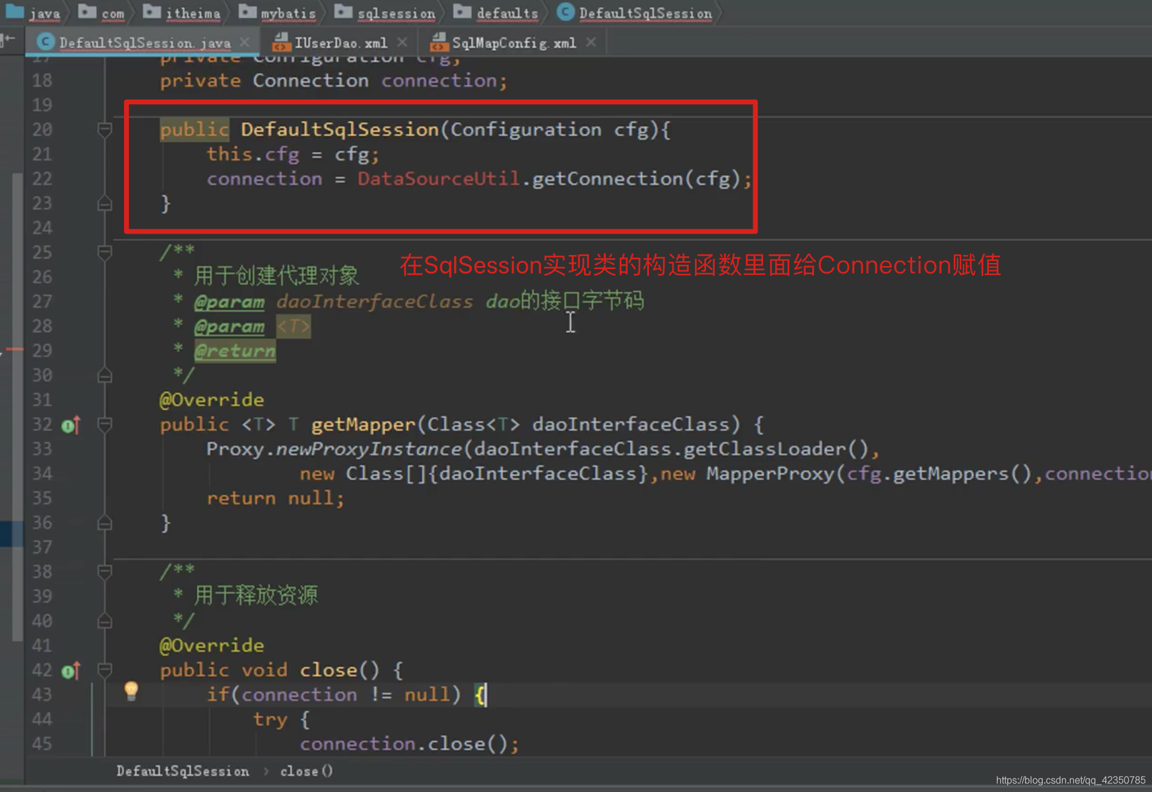Screen dimensions: 1152x792
Task: Close the SqlMapConfig.xml tab
Action: click(x=591, y=42)
